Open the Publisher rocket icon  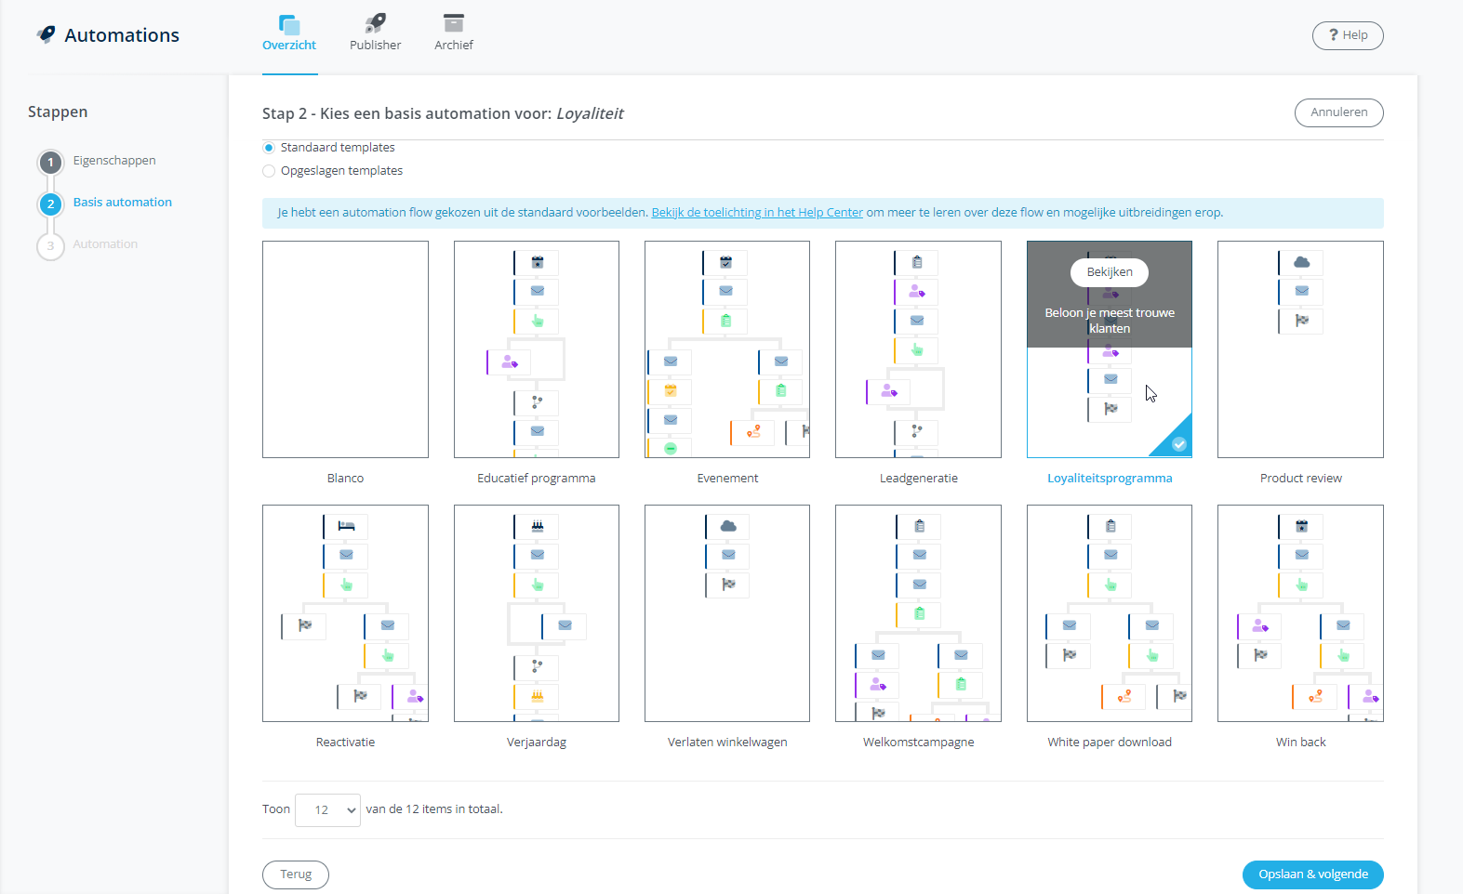point(375,23)
